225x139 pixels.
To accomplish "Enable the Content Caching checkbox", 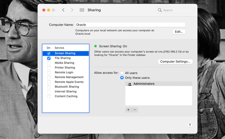I will (x=49, y=96).
